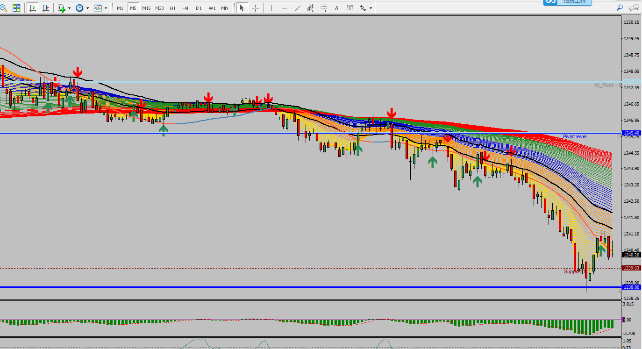The width and height of the screenshot is (642, 349).
Task: Click the blue 拖拽上传 upload button
Action: [567, 2]
